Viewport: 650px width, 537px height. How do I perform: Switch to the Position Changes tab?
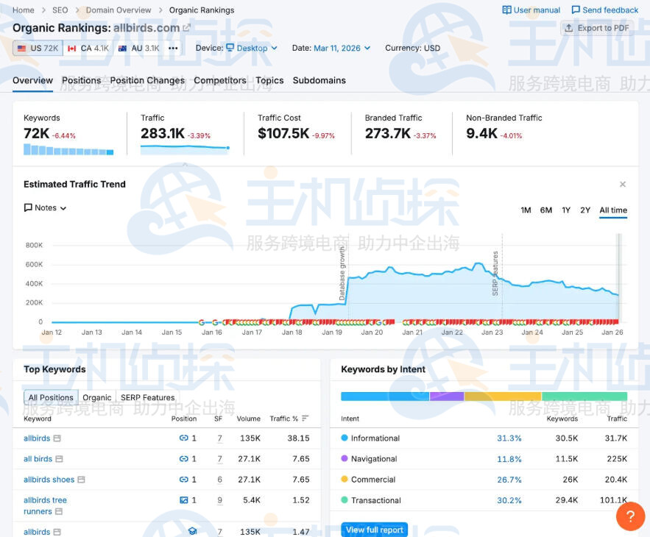tap(147, 80)
